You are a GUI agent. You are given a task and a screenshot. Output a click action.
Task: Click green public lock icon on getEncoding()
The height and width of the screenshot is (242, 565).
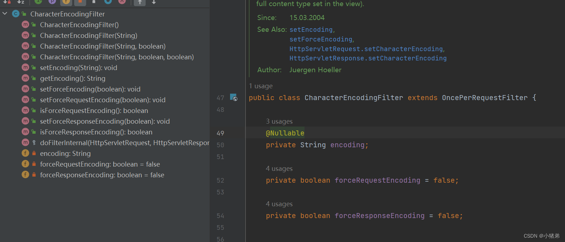click(x=34, y=78)
